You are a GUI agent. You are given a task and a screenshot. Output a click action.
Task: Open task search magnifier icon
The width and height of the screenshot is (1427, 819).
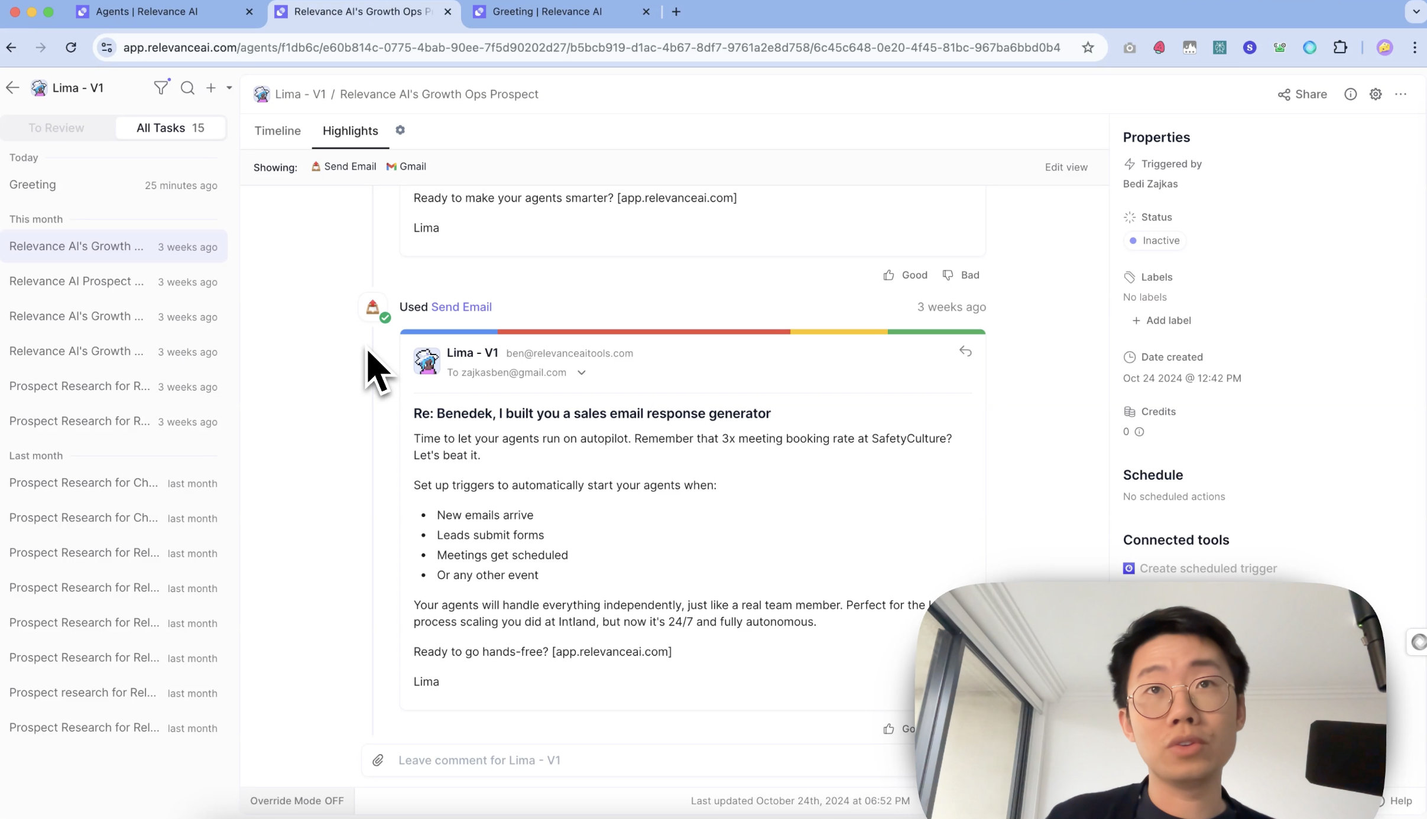click(187, 87)
